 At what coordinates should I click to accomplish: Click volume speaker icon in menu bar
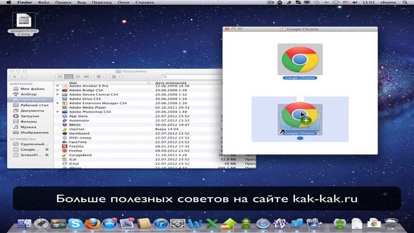(x=354, y=3)
